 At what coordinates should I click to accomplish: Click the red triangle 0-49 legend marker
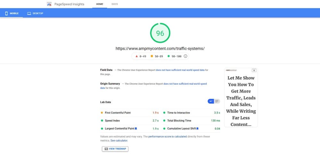pos(137,56)
